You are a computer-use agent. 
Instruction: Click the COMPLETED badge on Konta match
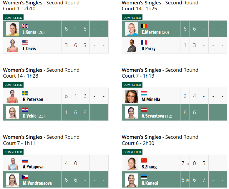13,18
